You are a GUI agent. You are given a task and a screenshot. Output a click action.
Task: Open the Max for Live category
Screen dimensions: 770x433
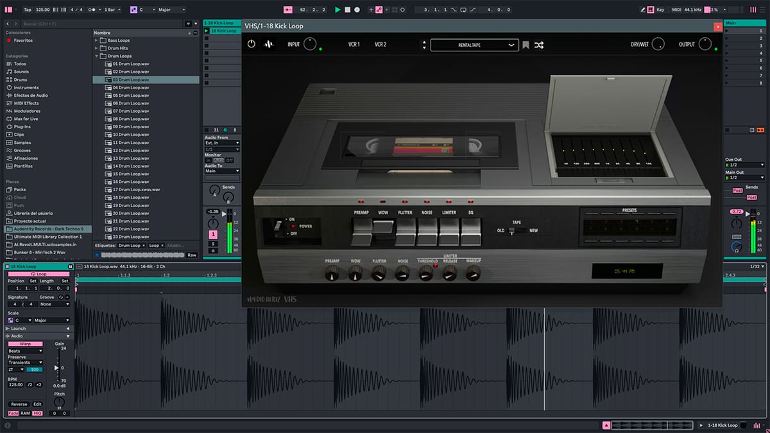coord(26,119)
